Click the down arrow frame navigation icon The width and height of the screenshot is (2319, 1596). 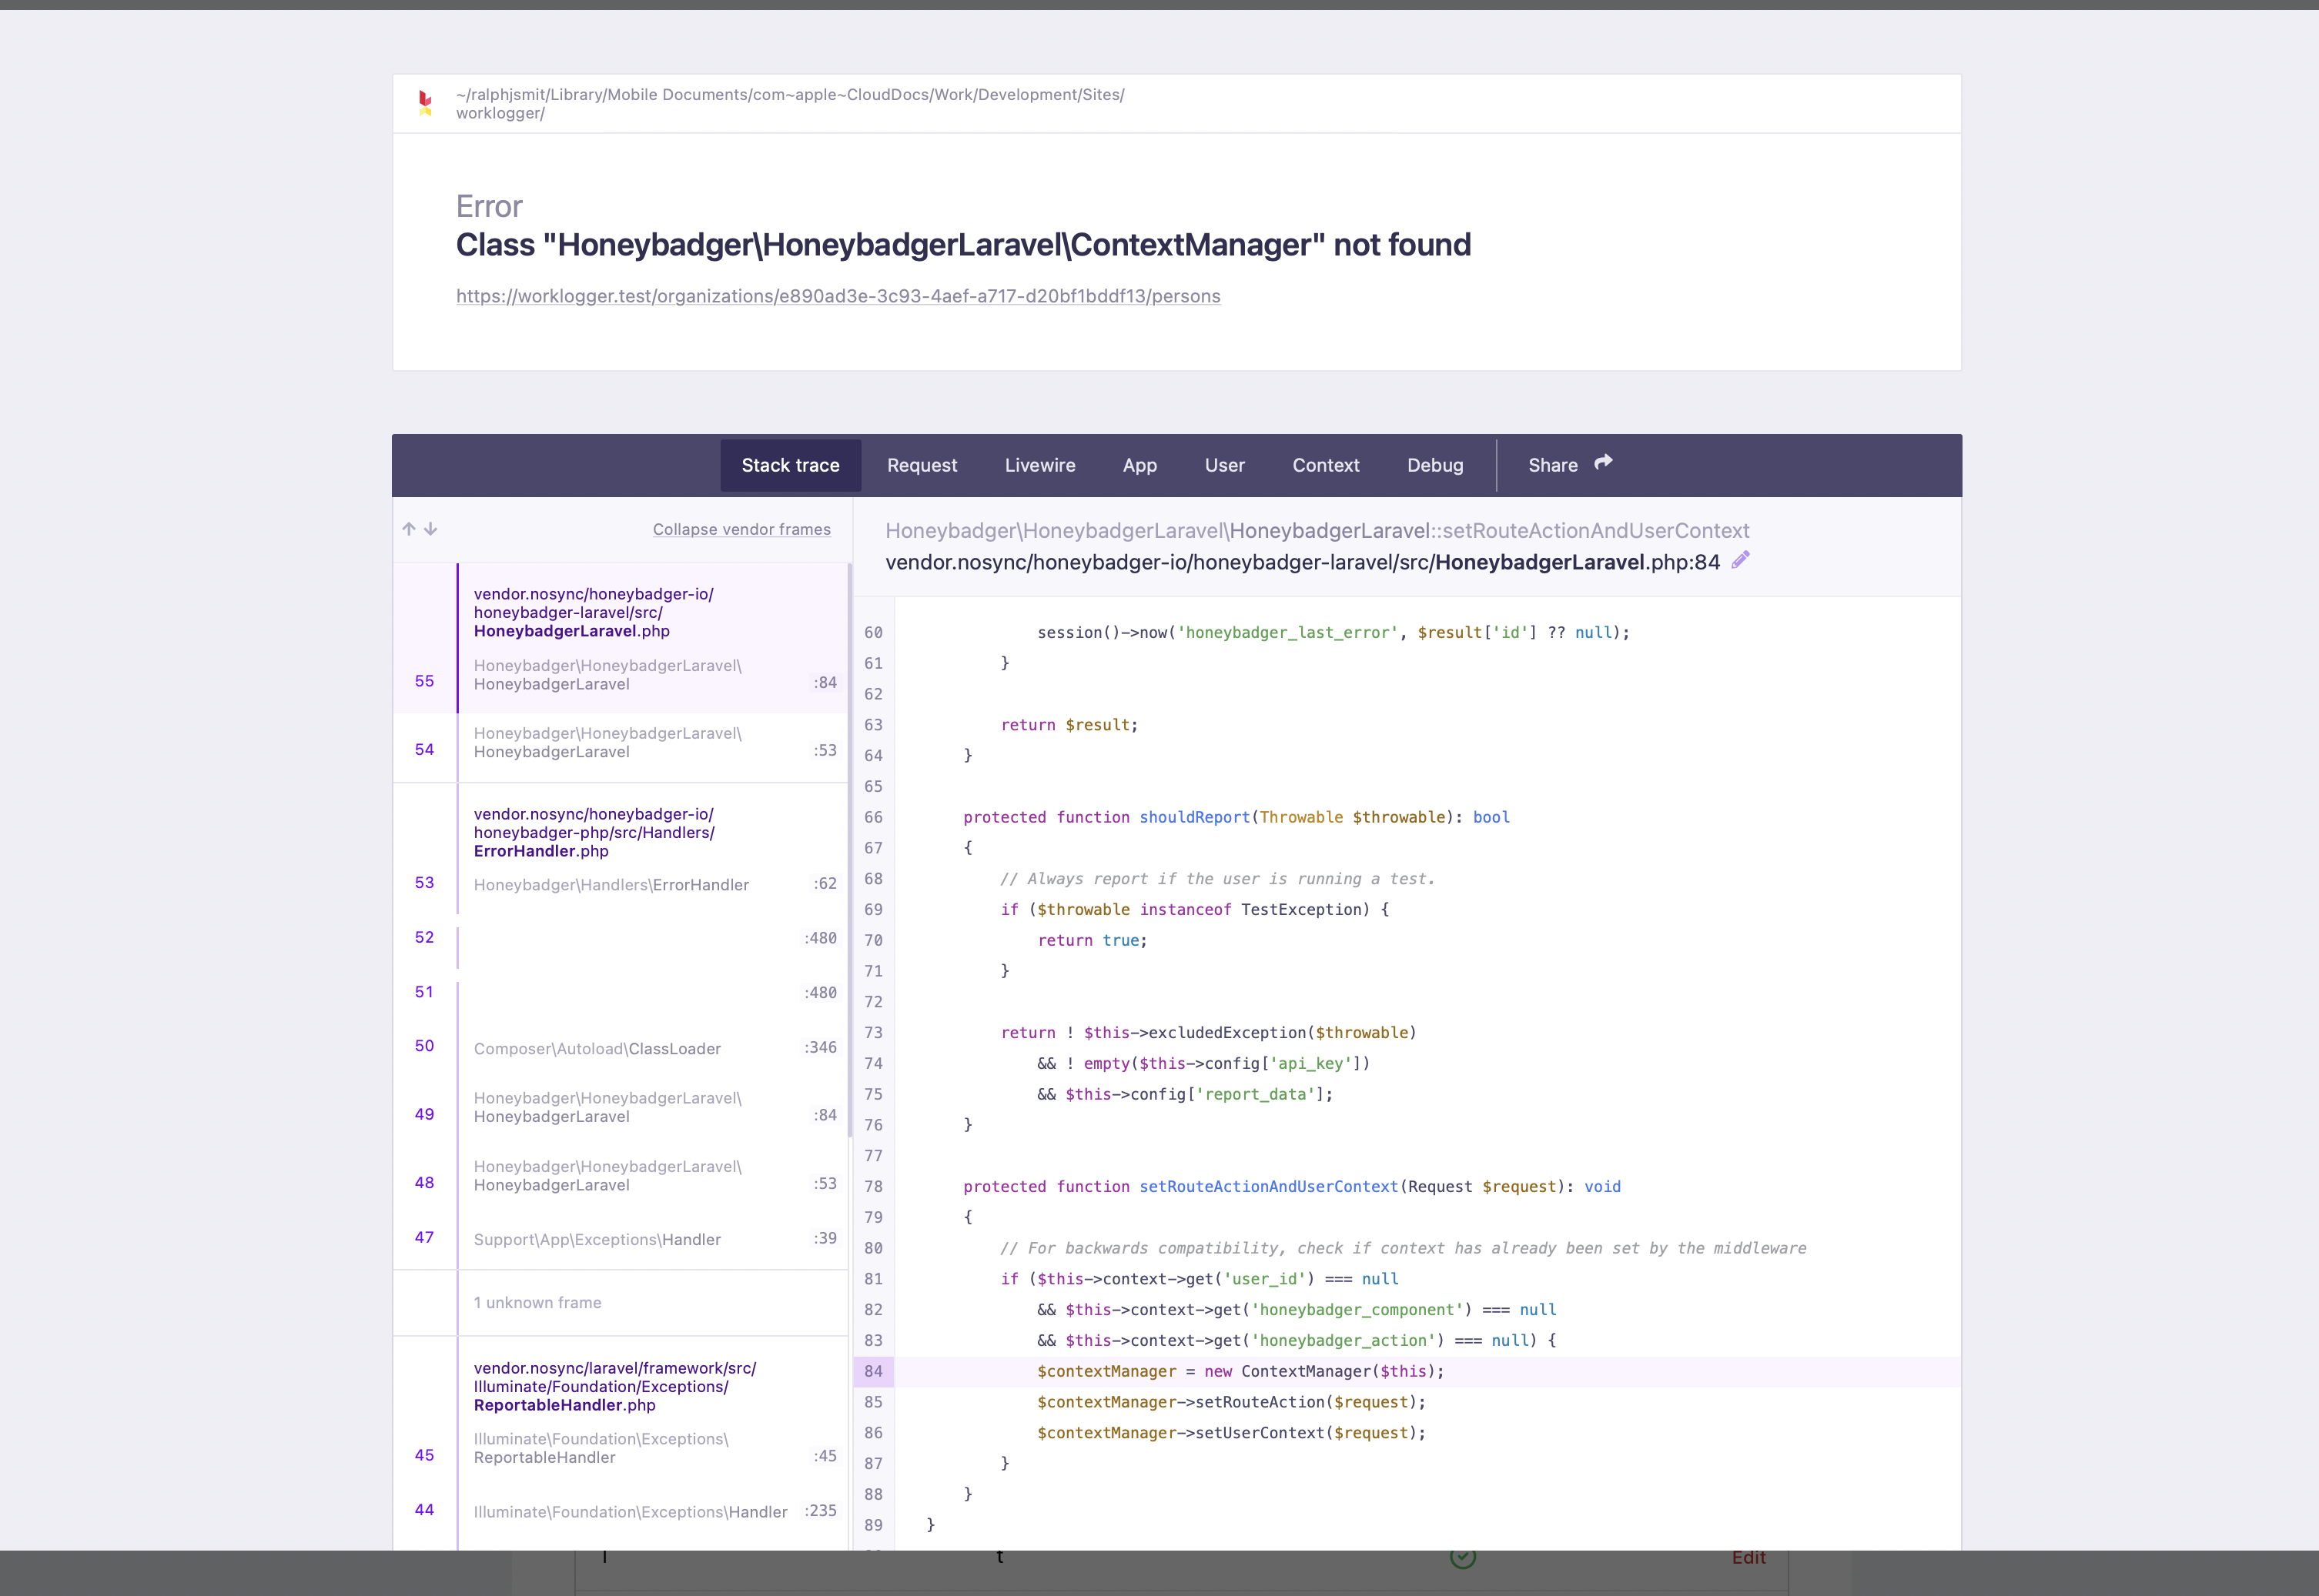point(430,529)
